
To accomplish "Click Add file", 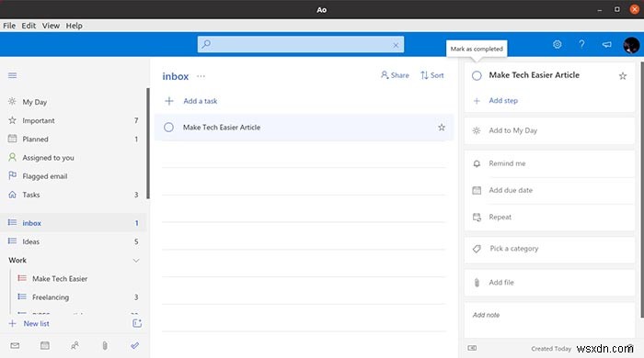I will point(549,283).
